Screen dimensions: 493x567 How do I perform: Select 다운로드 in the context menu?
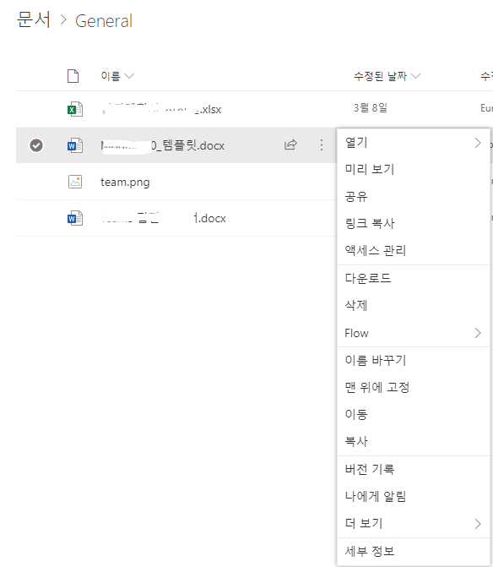pyautogui.click(x=414, y=279)
